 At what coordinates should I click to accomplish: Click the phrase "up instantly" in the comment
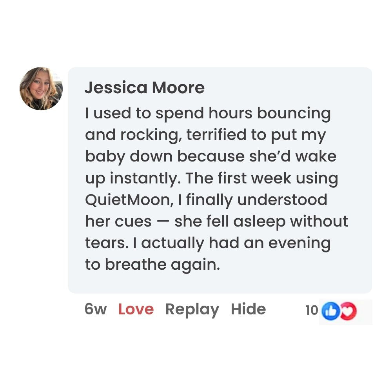pos(133,178)
